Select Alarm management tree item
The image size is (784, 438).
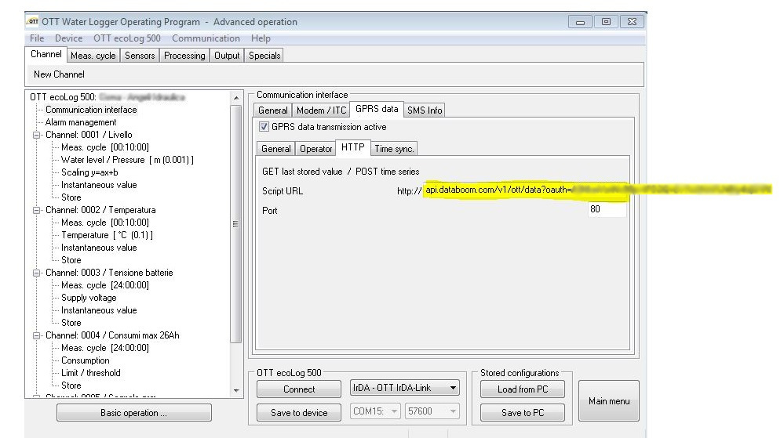click(x=81, y=122)
